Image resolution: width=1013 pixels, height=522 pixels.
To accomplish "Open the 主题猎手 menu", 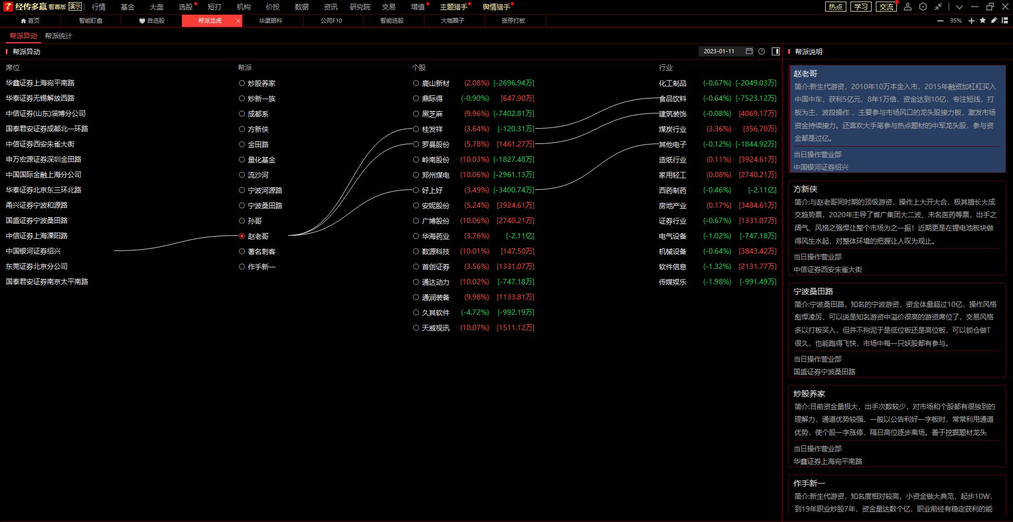I will pos(454,7).
